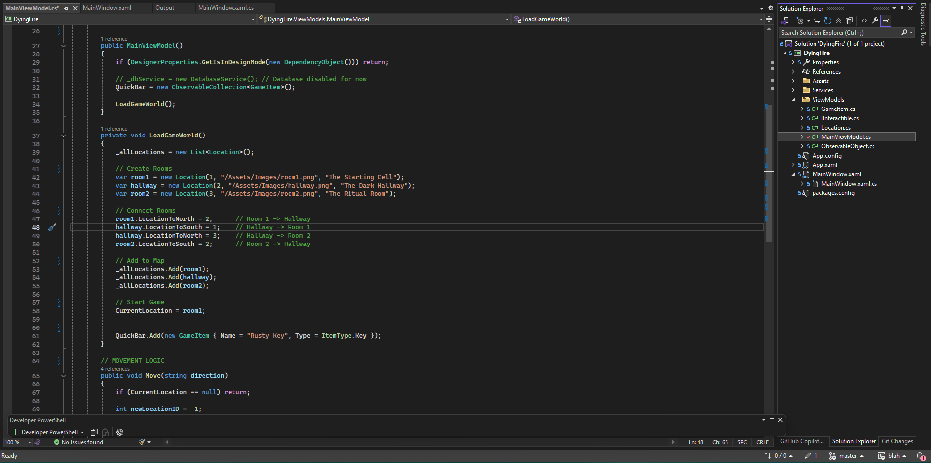Refresh the Solution Explorer
The image size is (931, 463).
[x=828, y=21]
